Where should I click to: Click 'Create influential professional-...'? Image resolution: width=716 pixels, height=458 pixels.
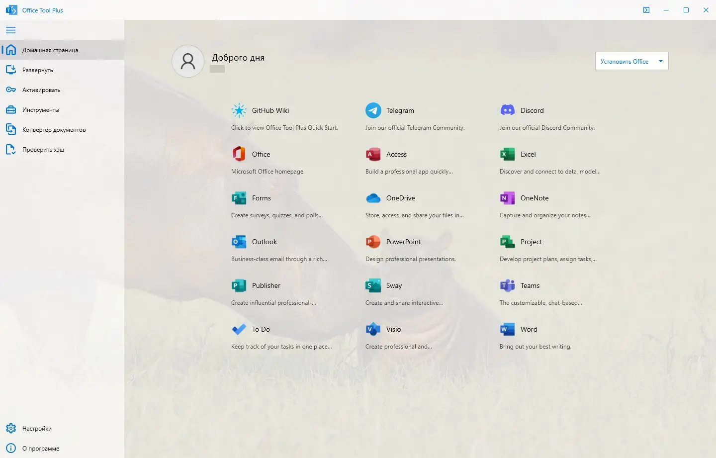pos(273,303)
